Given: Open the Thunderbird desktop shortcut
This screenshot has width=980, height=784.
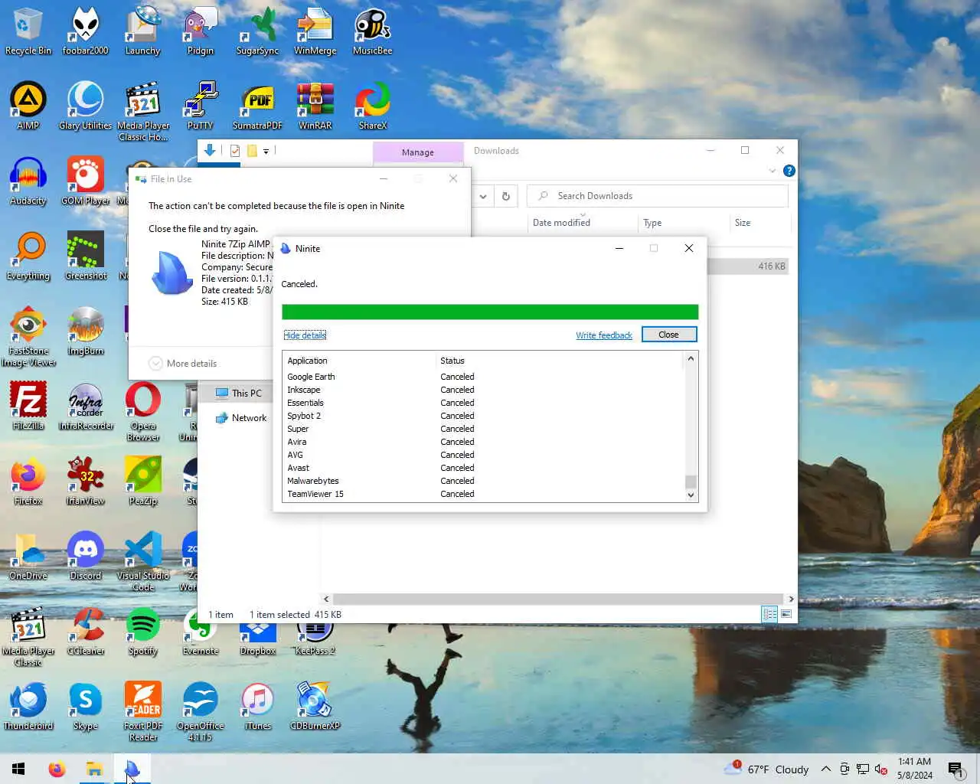Looking at the screenshot, I should tap(28, 706).
